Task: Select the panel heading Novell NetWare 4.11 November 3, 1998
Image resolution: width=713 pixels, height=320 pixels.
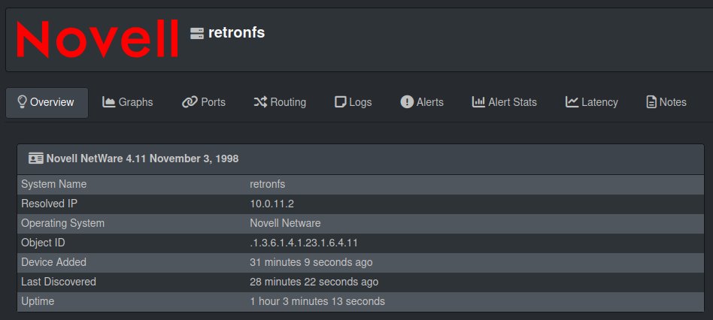Action: [142, 158]
